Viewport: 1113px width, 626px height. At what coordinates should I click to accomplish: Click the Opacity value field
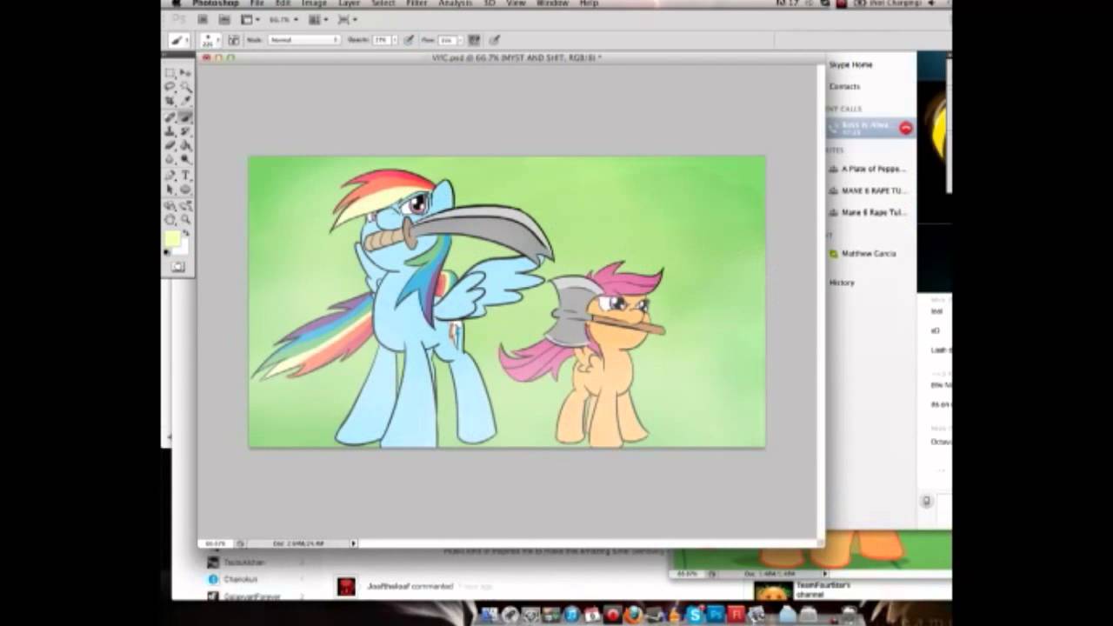(380, 40)
